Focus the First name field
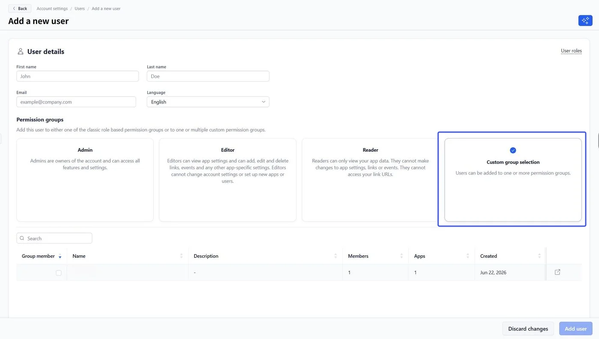 click(77, 76)
